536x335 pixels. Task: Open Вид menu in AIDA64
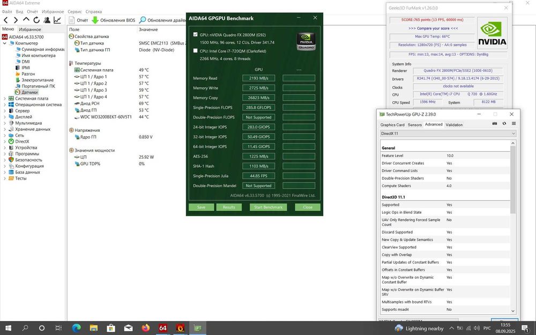click(x=19, y=12)
